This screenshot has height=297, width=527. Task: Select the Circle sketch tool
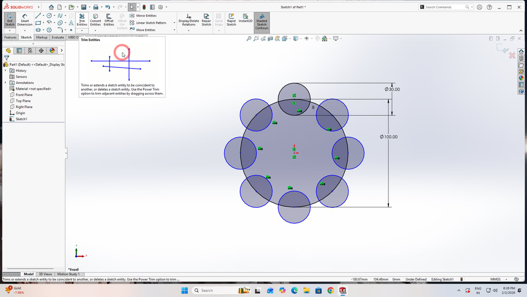pos(49,16)
